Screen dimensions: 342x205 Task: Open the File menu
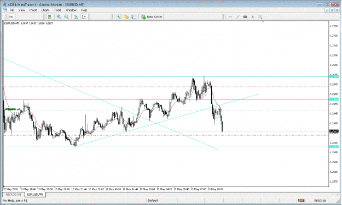coord(12,10)
